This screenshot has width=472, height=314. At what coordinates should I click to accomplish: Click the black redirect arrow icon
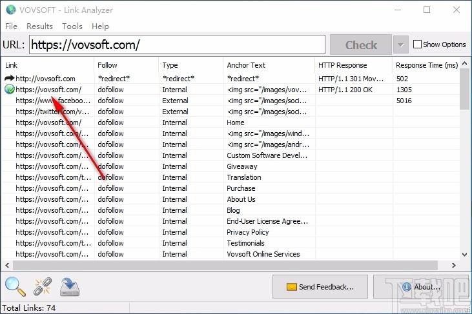click(9, 79)
